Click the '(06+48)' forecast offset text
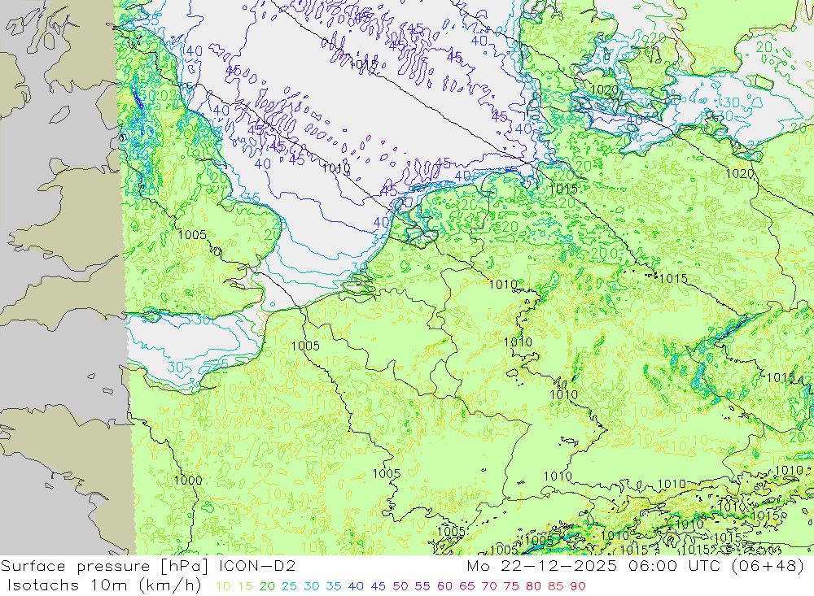Viewport: 814px width, 596px height. click(x=768, y=566)
